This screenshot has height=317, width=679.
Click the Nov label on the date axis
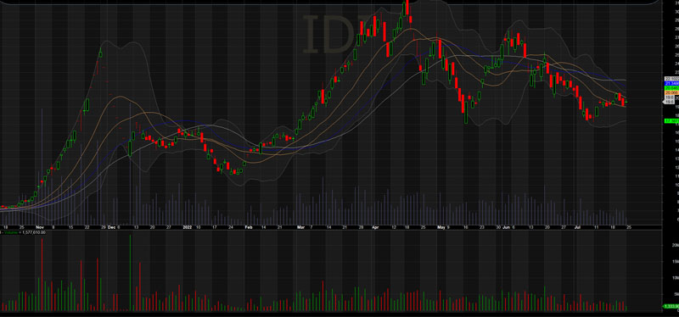point(40,226)
